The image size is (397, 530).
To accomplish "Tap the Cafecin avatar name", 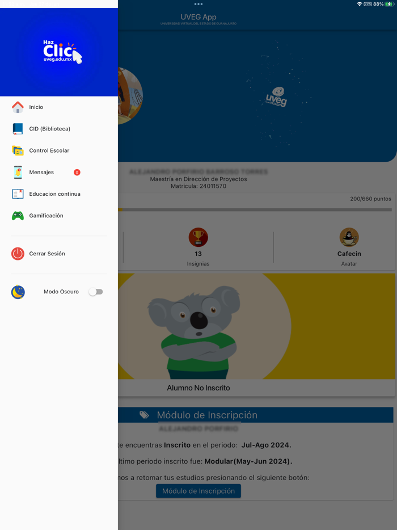I will point(349,254).
